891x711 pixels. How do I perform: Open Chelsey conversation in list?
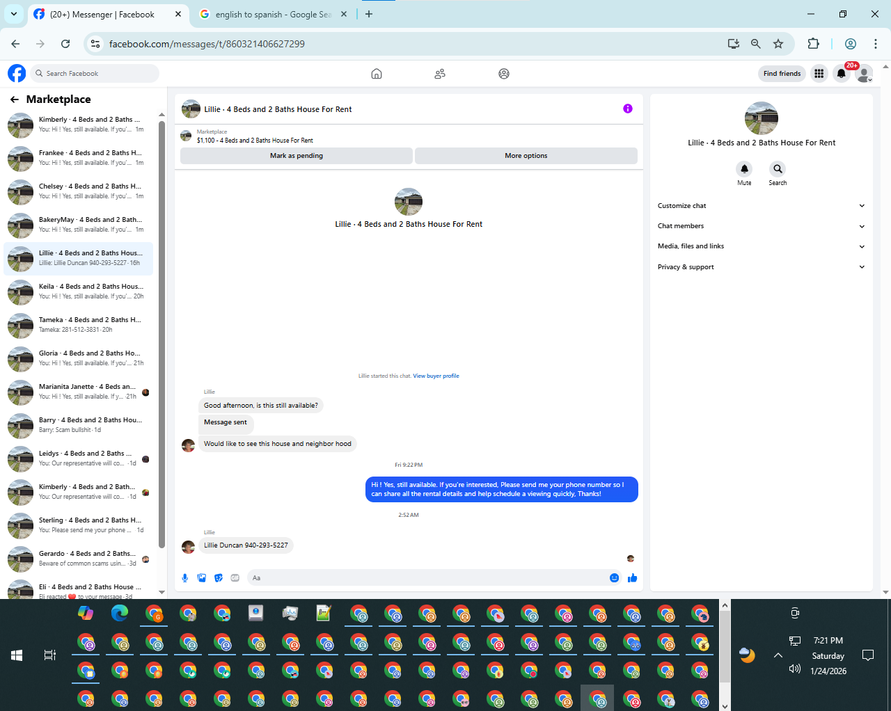78,191
